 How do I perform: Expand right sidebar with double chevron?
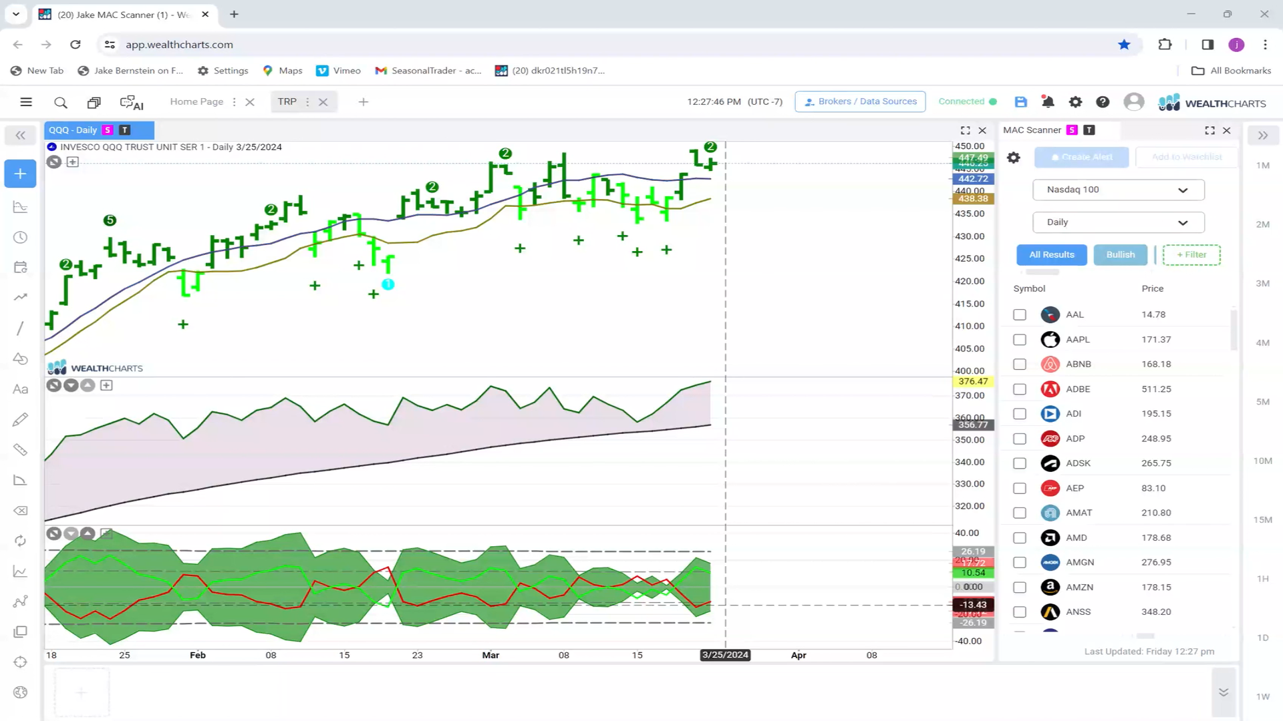pyautogui.click(x=1262, y=136)
